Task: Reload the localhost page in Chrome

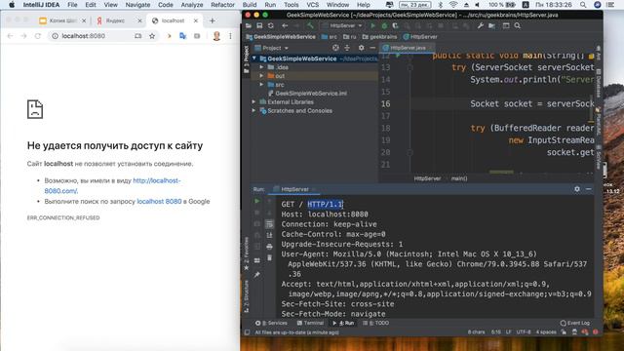Action: [37, 36]
